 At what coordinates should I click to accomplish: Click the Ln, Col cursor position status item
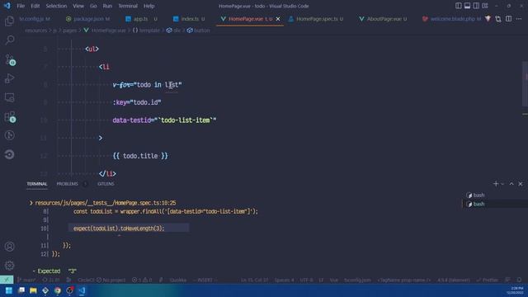click(255, 280)
